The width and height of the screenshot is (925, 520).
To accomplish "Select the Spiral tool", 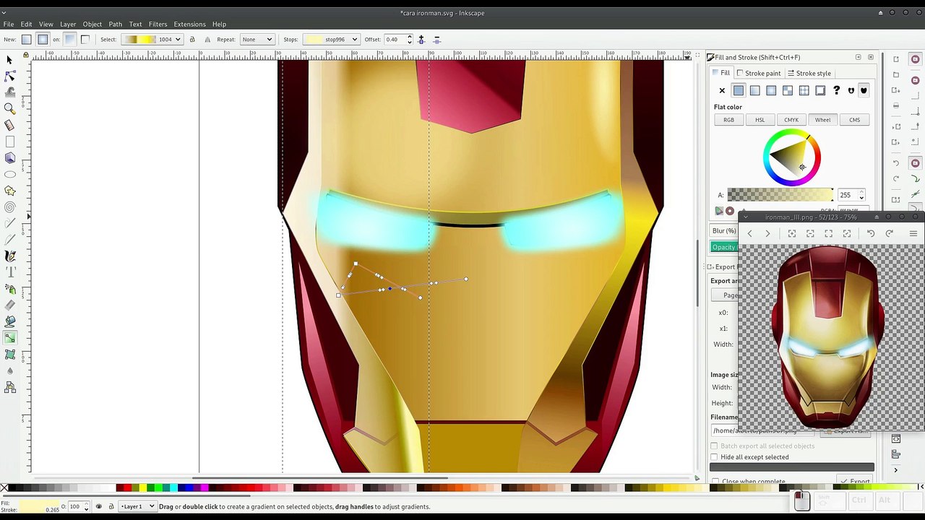I will pos(9,207).
